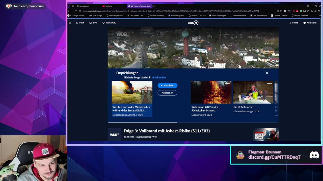The width and height of the screenshot is (323, 181).
Task: Open the browser downloads icon
Action: [315, 11]
